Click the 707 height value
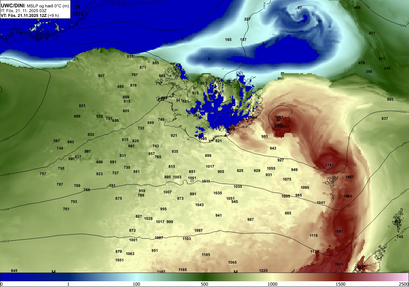 tap(135, 75)
